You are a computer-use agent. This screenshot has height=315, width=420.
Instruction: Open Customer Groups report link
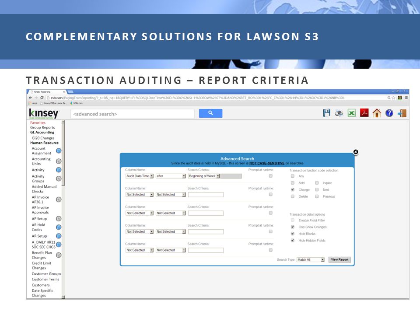click(x=46, y=274)
